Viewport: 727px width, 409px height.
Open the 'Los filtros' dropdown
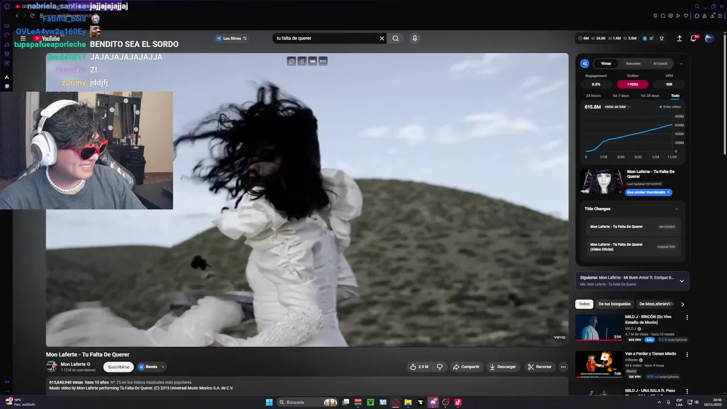(x=231, y=39)
